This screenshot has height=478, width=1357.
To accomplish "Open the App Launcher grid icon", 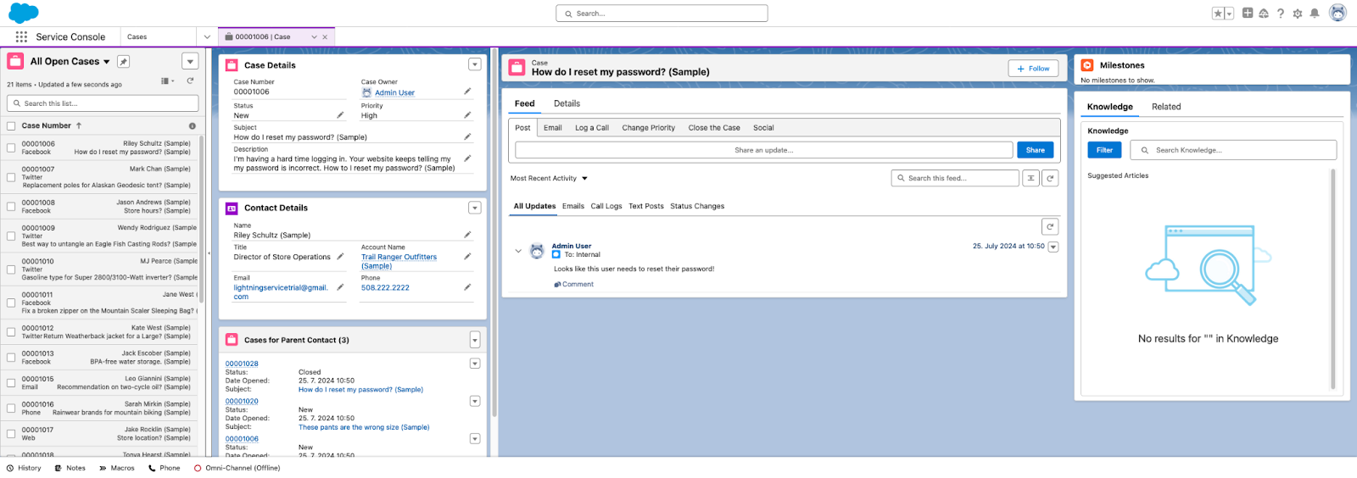I will [21, 36].
